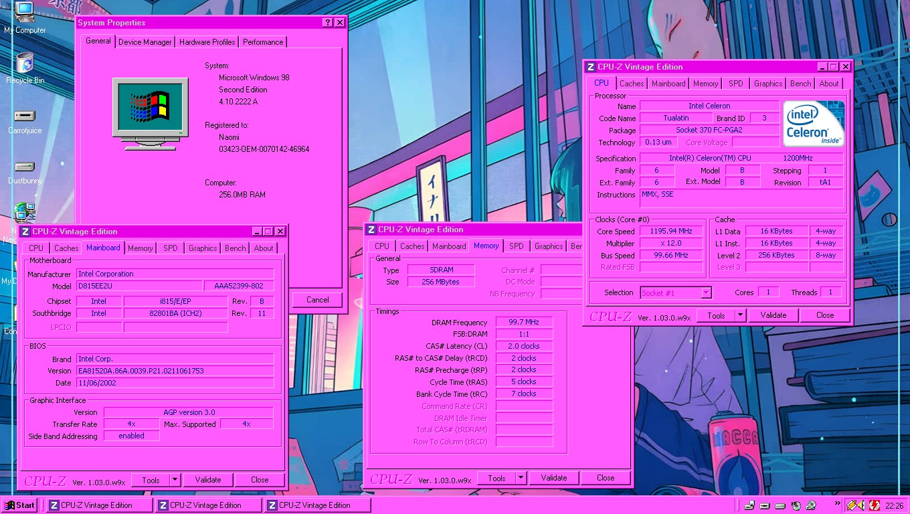This screenshot has height=514, width=910.
Task: Expand Tools dropdown arrow in Mainboard window
Action: [175, 480]
